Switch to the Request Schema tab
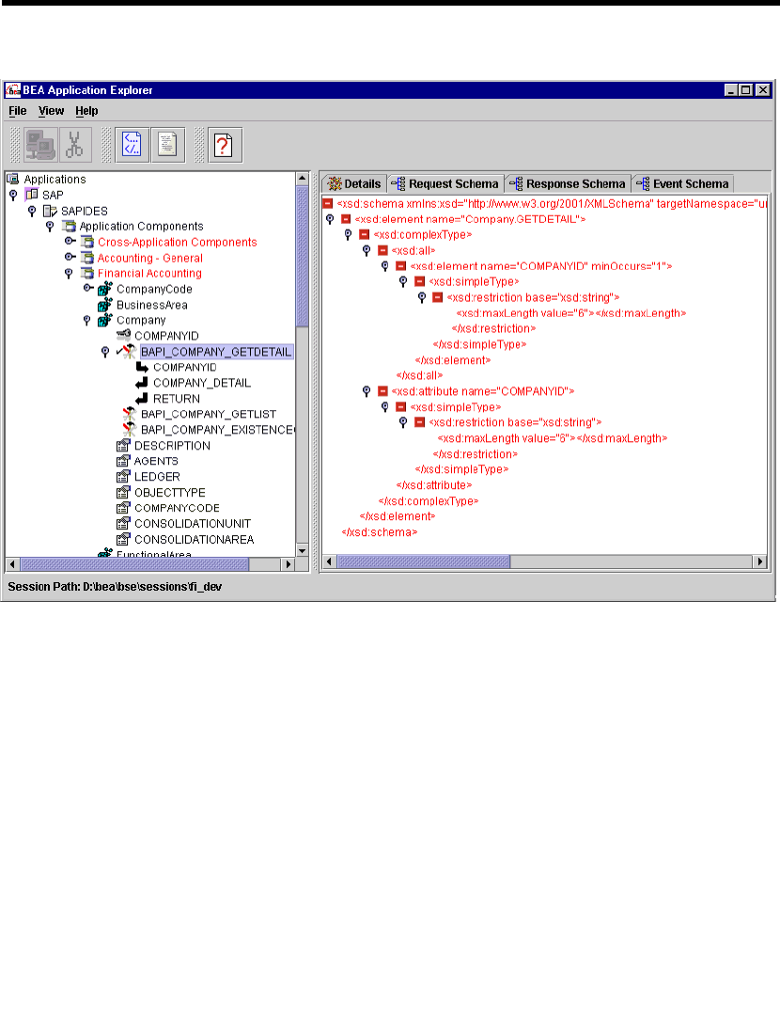Viewport: 780px width, 1012px height. pyautogui.click(x=445, y=184)
